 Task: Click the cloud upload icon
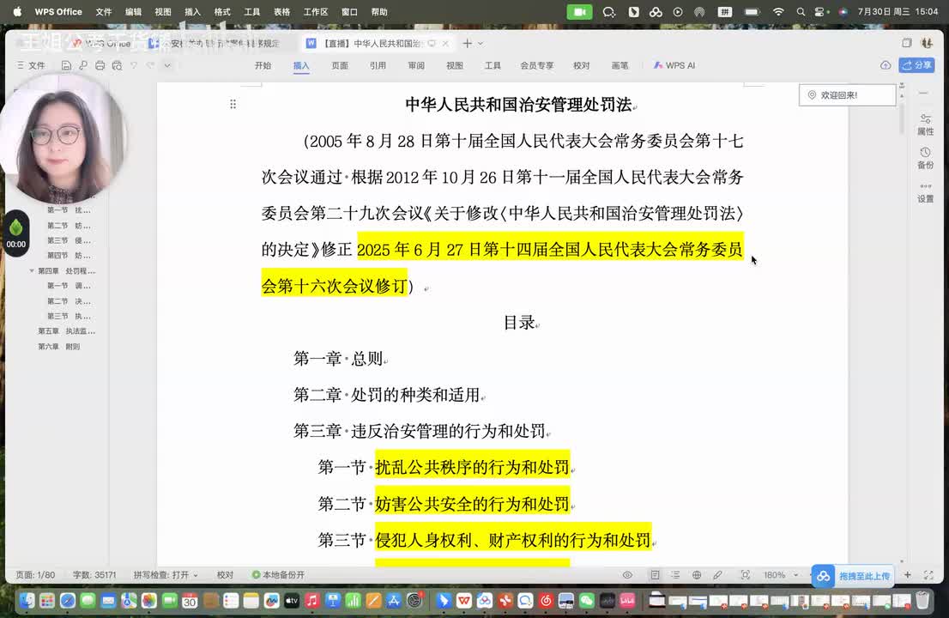pos(886,65)
